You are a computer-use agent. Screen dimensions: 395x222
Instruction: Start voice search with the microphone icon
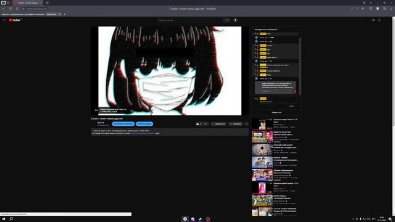235,20
